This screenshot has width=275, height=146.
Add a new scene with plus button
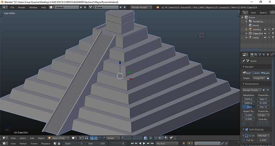[120, 7]
